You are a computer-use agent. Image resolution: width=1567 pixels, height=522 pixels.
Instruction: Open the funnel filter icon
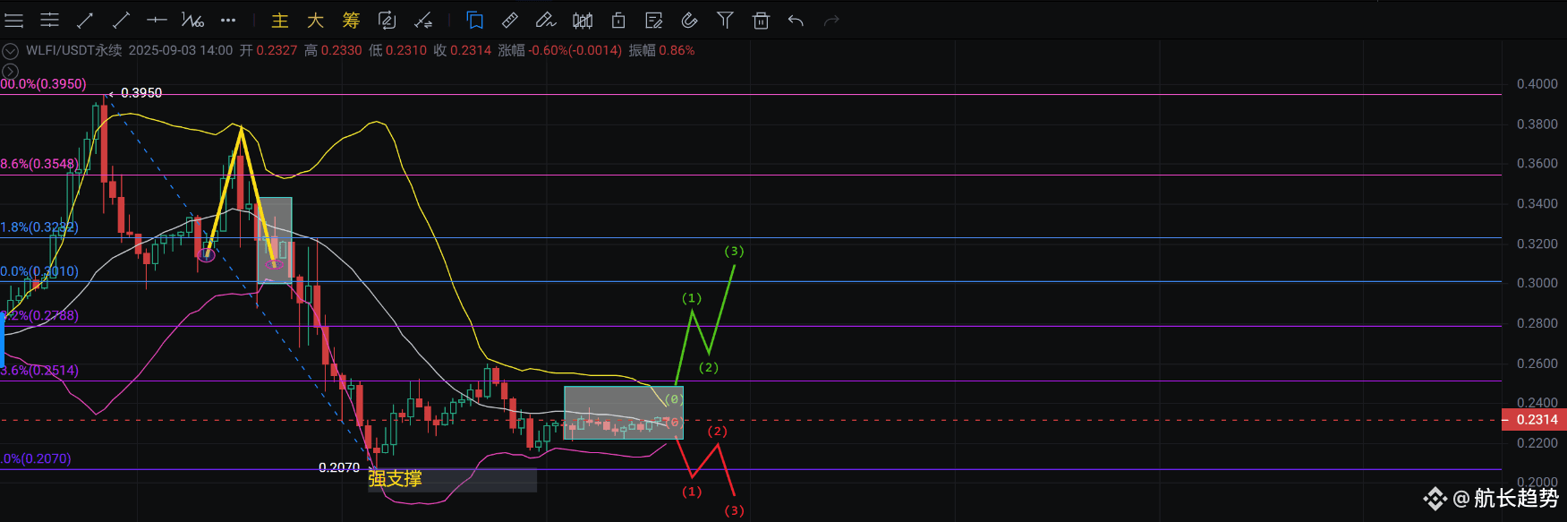[x=725, y=20]
